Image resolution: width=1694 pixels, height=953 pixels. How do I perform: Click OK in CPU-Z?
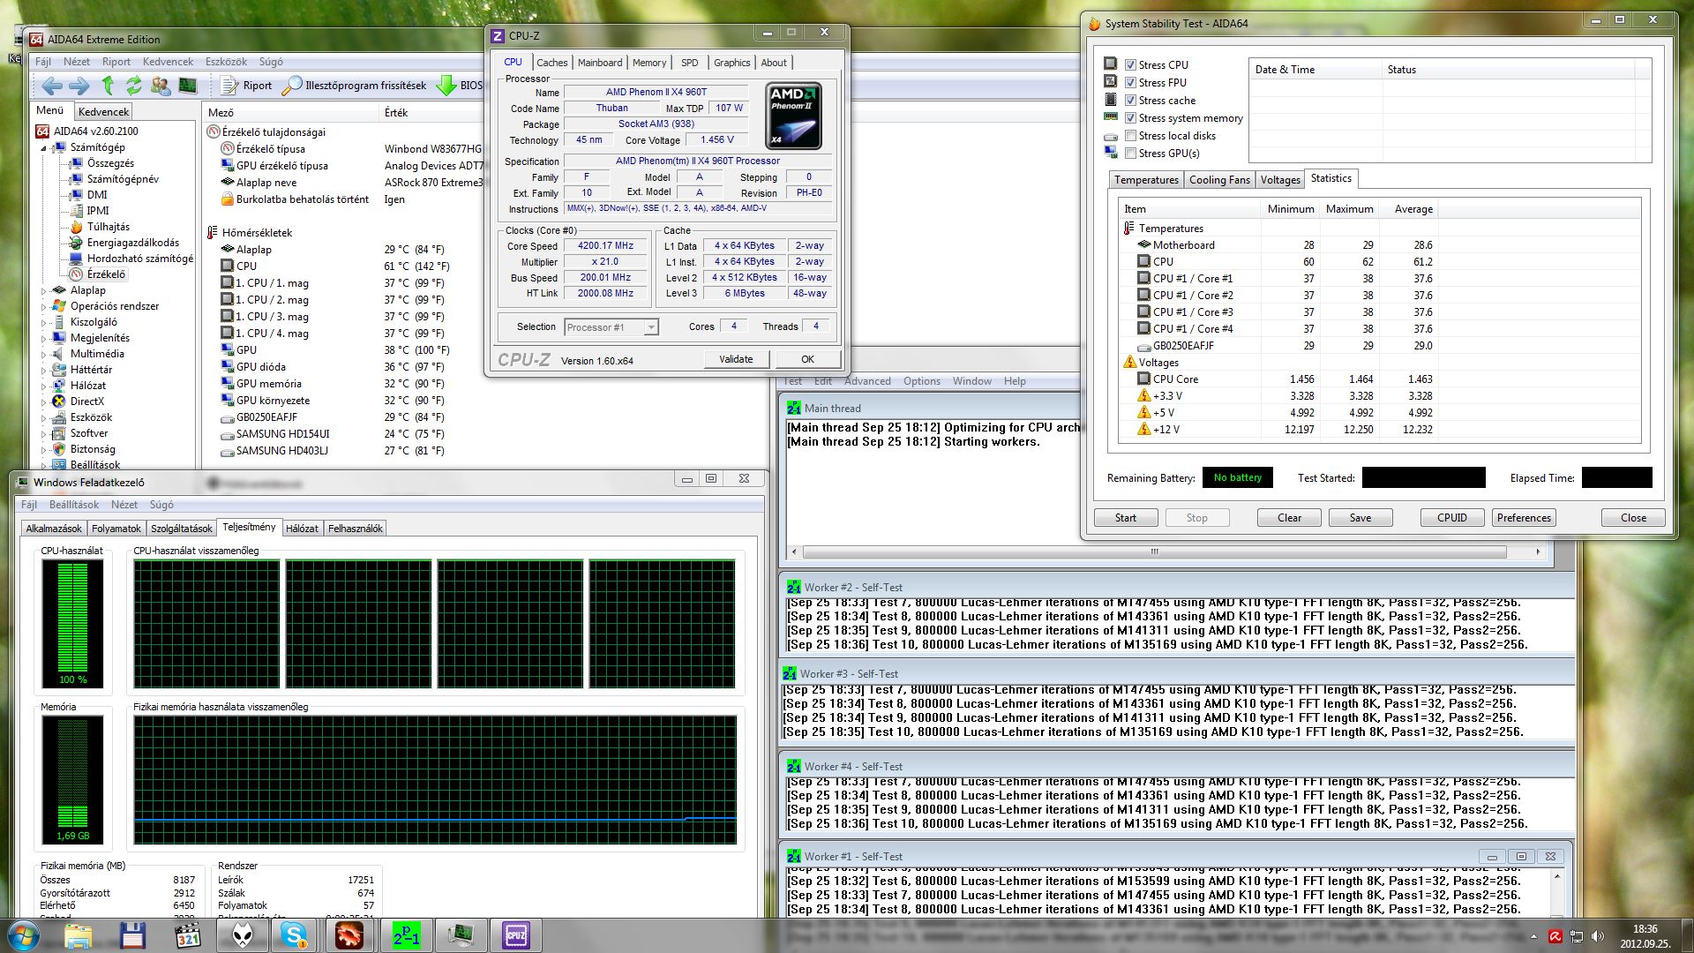807,359
